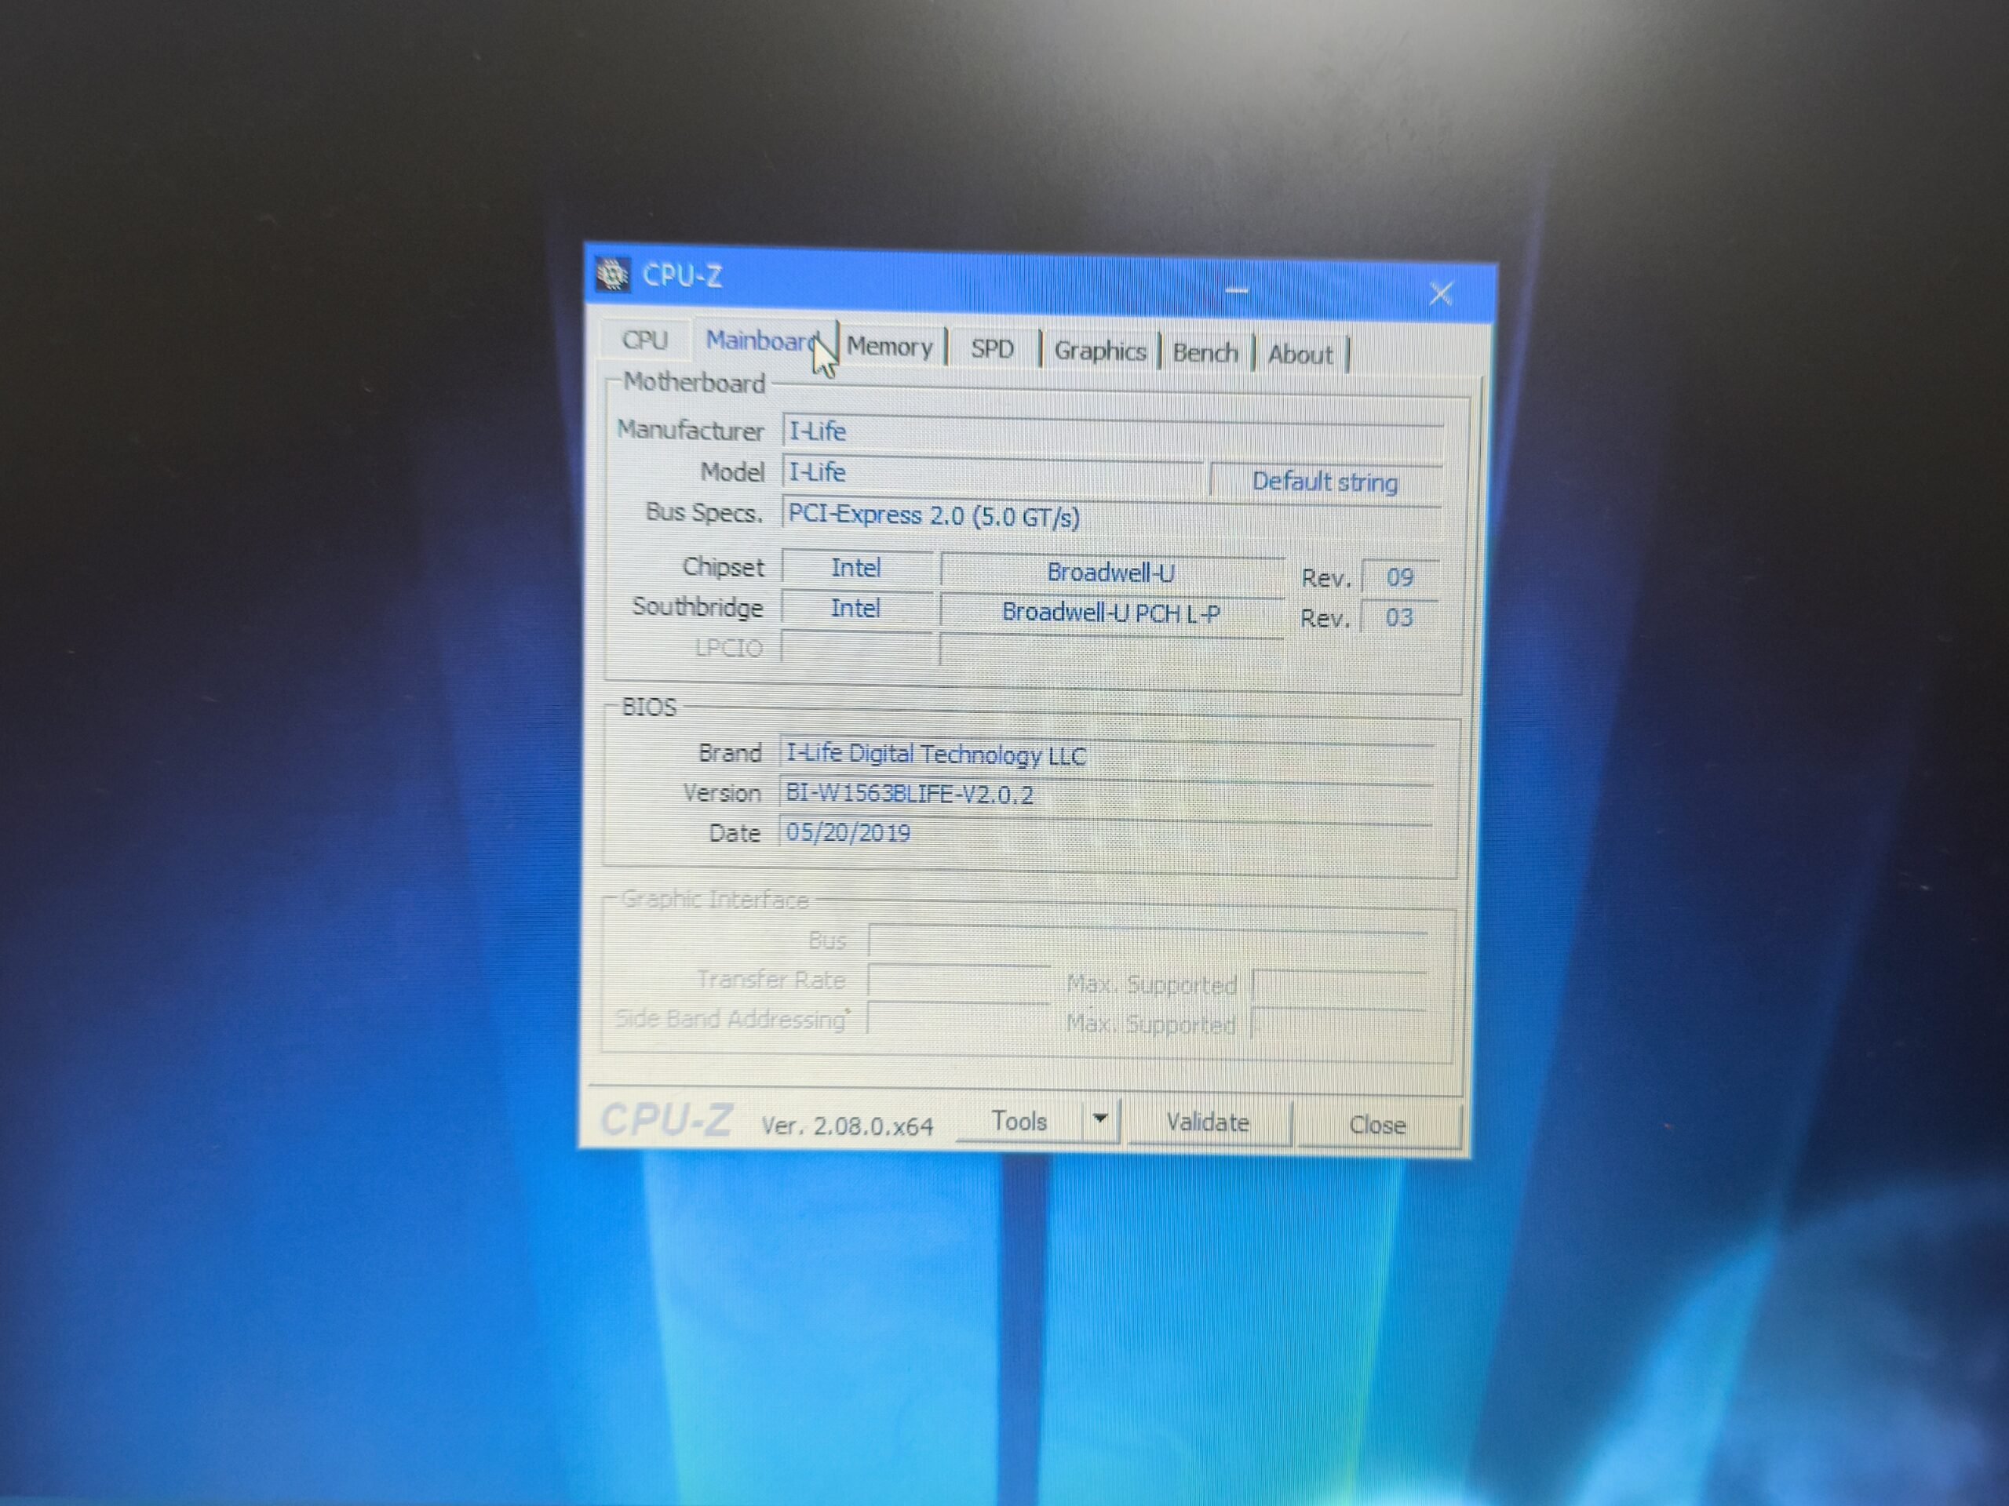This screenshot has height=1506, width=2009.
Task: Click the BIOS date 05/20/2019
Action: click(x=1105, y=835)
